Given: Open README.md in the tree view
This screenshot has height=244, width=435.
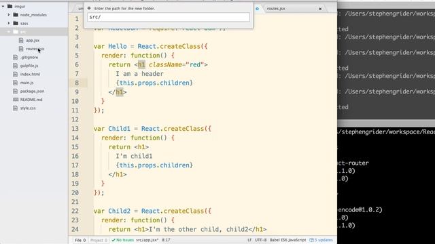Looking at the screenshot, I should point(31,100).
